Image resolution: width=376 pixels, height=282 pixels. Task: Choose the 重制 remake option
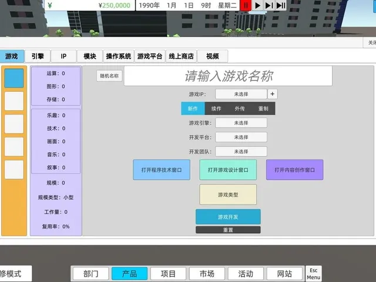(x=263, y=108)
